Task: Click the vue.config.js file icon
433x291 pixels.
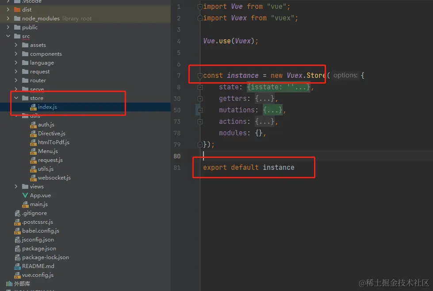Action: pyautogui.click(x=17, y=275)
